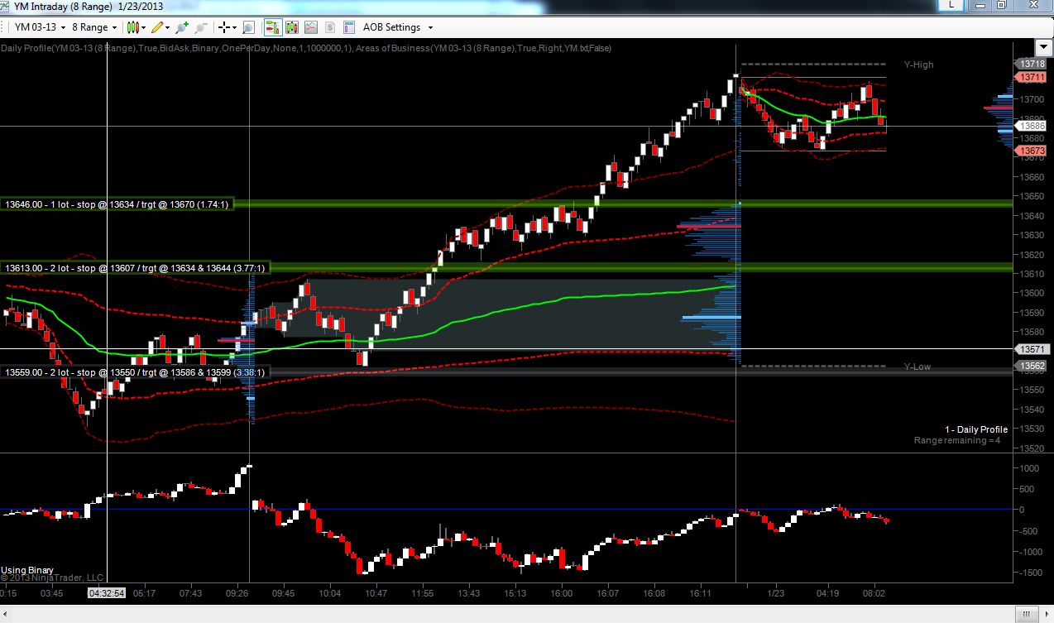Click the 13718 price marker on the axis

tap(1031, 64)
